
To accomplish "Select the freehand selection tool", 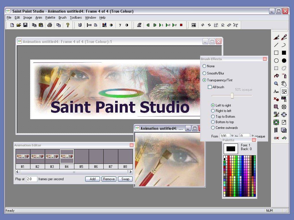I will pyautogui.click(x=284, y=68).
